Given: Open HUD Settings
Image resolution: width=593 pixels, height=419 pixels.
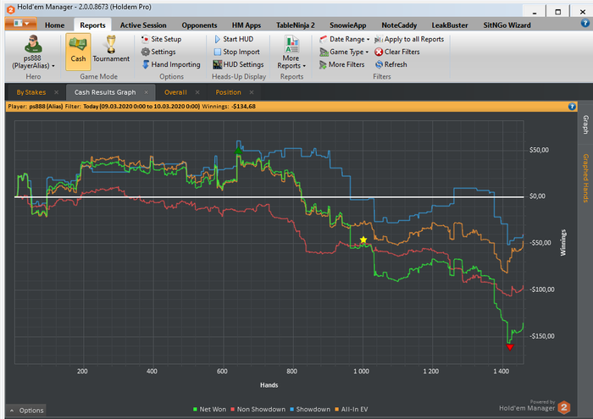Looking at the screenshot, I should (x=238, y=64).
